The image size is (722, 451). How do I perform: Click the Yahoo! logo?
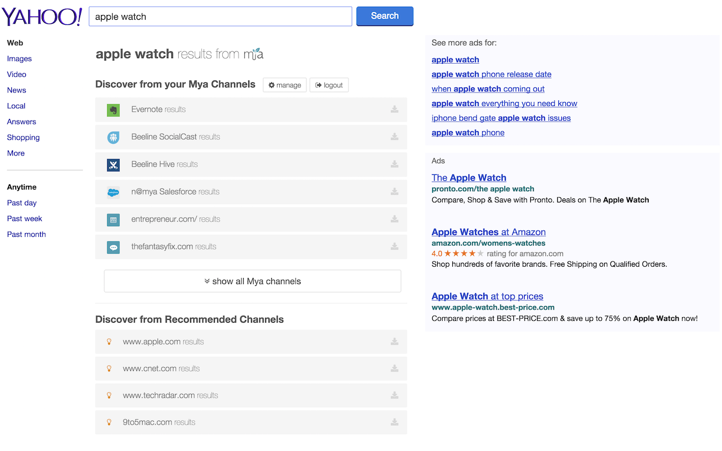pyautogui.click(x=42, y=16)
